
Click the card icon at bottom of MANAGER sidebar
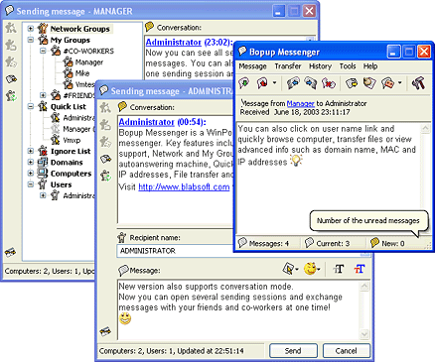(x=11, y=252)
